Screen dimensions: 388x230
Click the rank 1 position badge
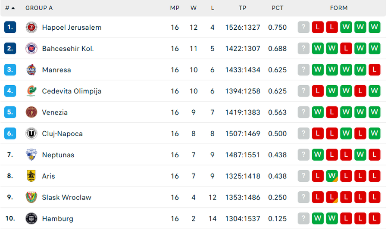point(10,27)
